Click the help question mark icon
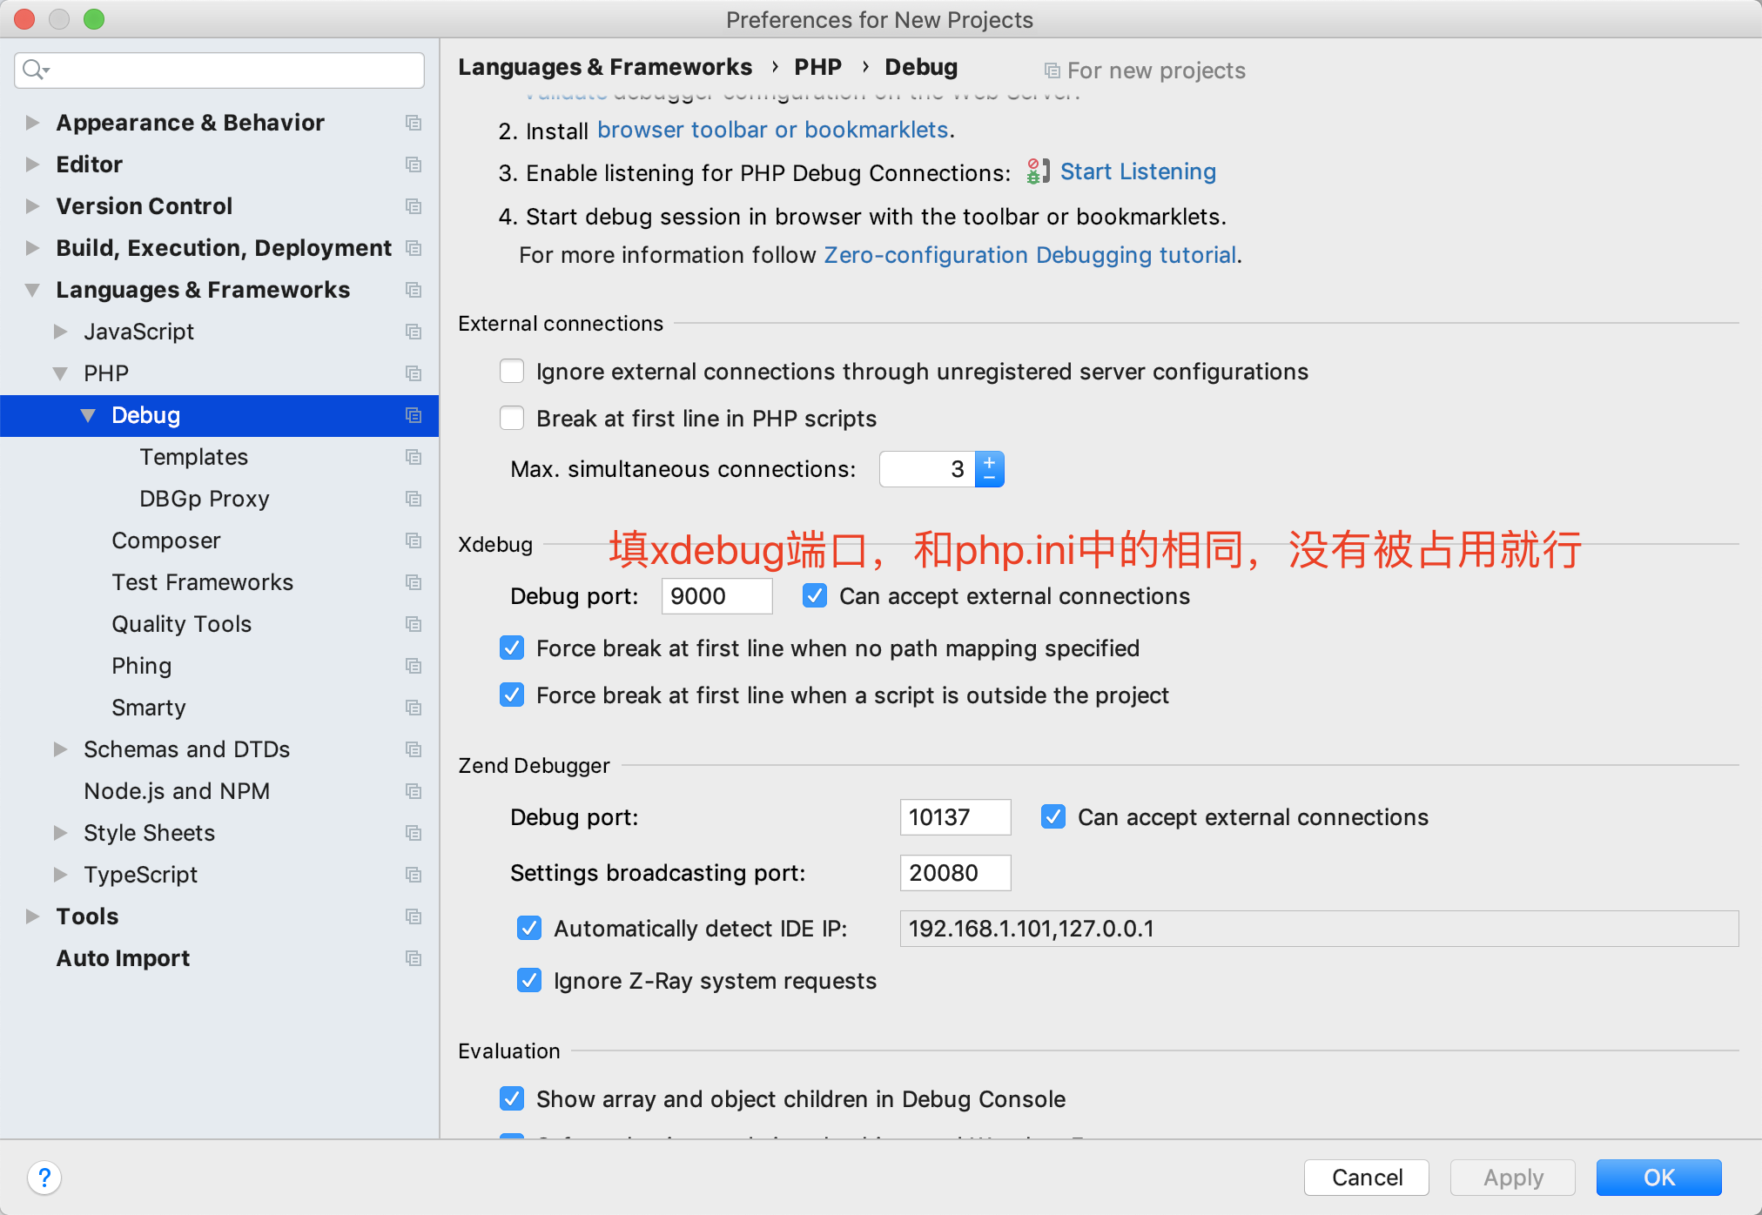The width and height of the screenshot is (1762, 1215). pyautogui.click(x=44, y=1178)
